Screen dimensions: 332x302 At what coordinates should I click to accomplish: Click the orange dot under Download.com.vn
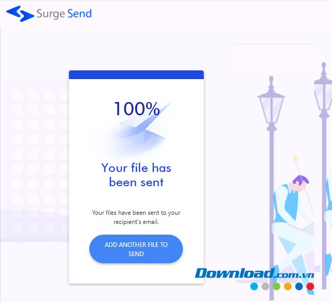click(x=288, y=287)
